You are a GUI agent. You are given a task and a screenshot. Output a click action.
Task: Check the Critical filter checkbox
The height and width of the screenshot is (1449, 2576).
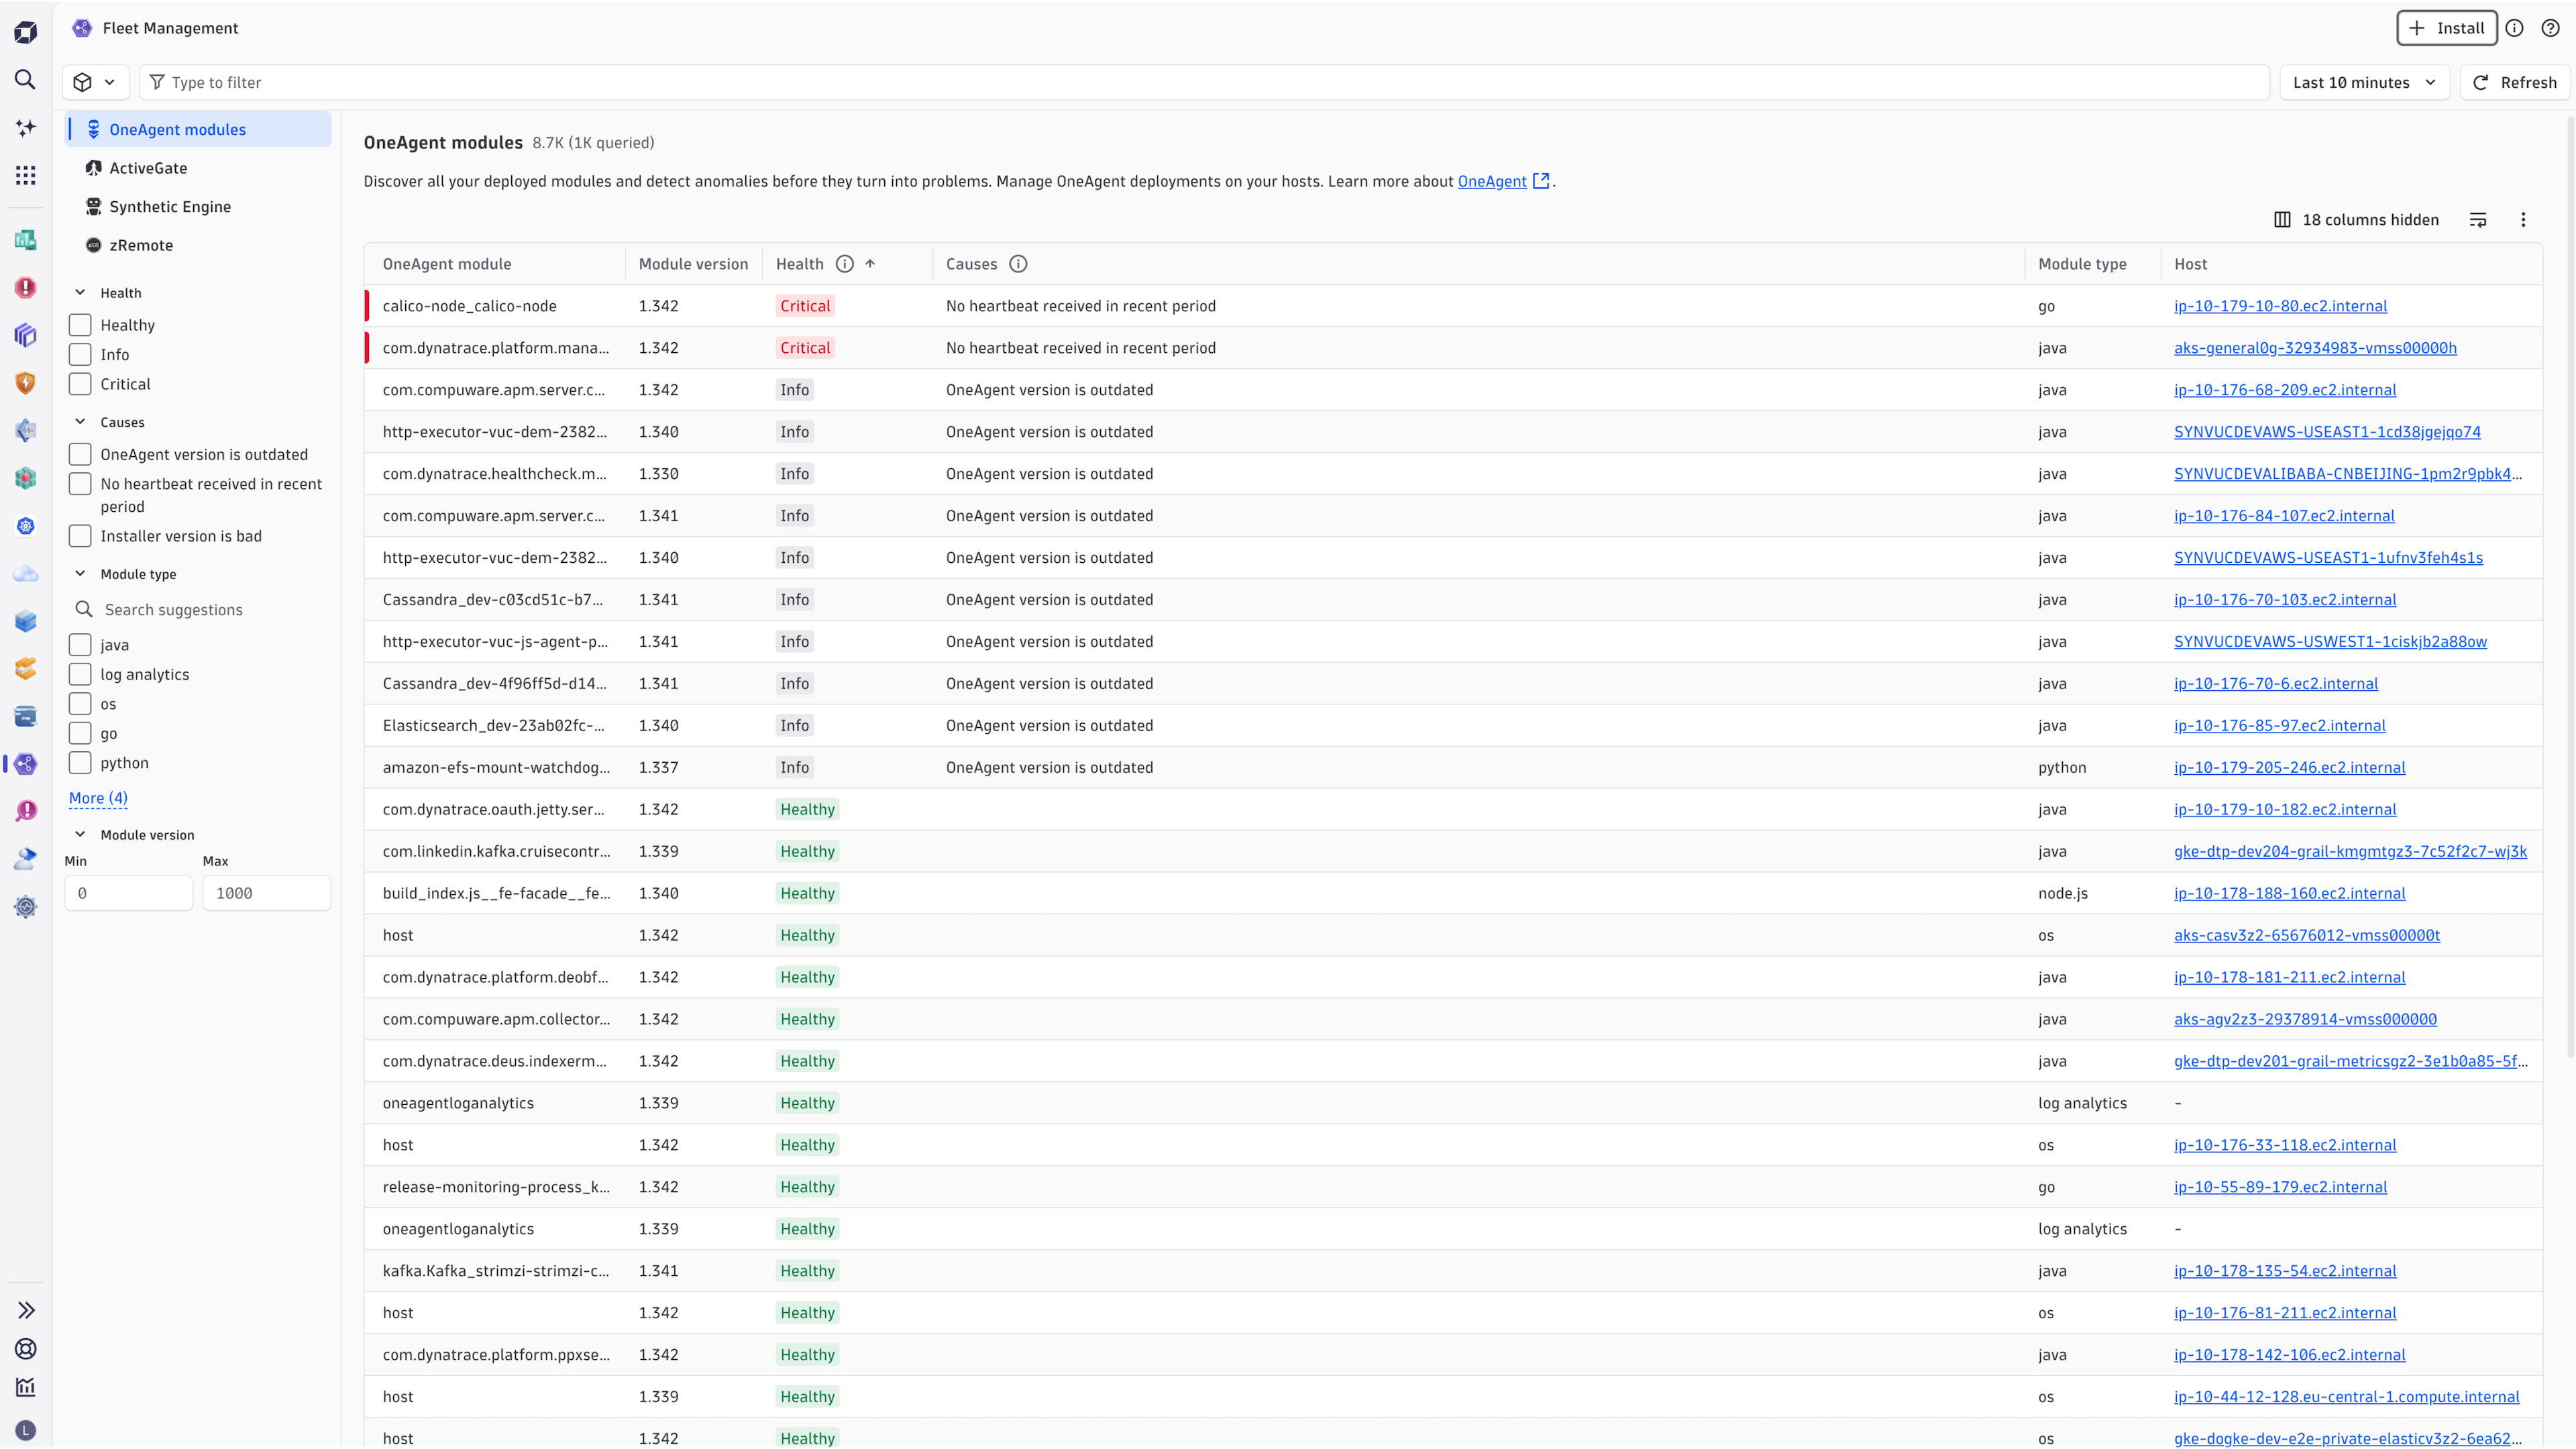[80, 384]
